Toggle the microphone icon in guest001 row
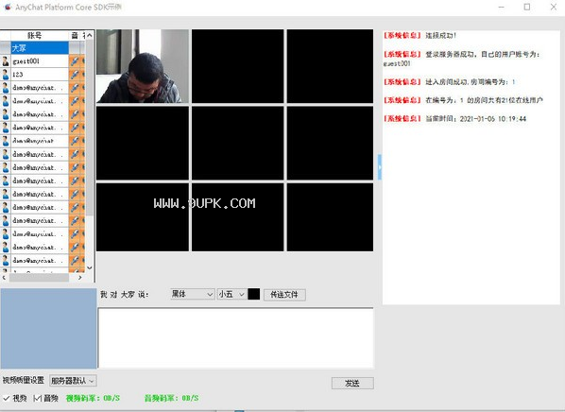 pyautogui.click(x=75, y=60)
